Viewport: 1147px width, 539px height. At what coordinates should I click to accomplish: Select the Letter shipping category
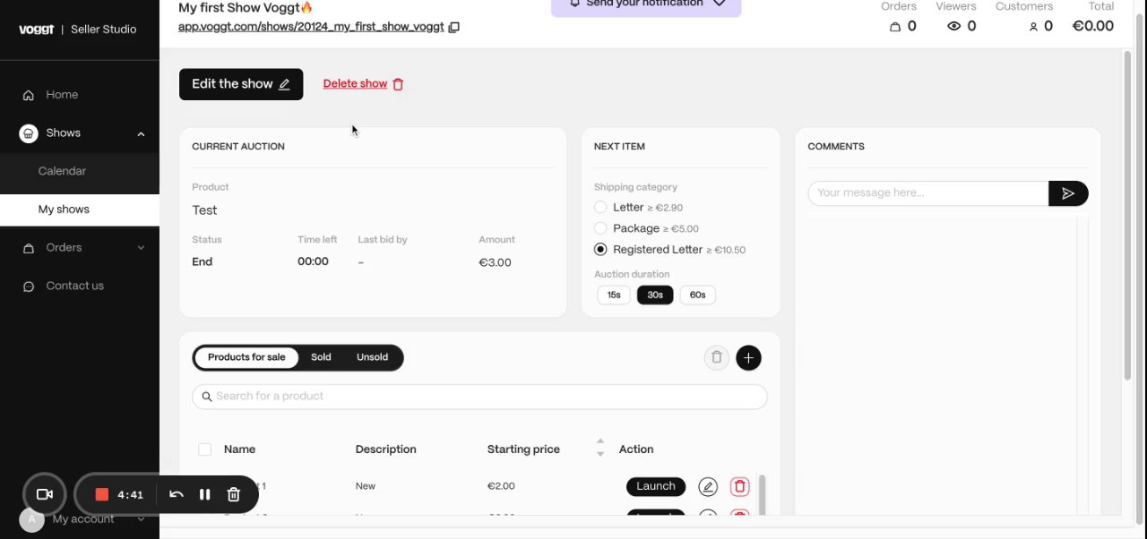click(x=600, y=208)
